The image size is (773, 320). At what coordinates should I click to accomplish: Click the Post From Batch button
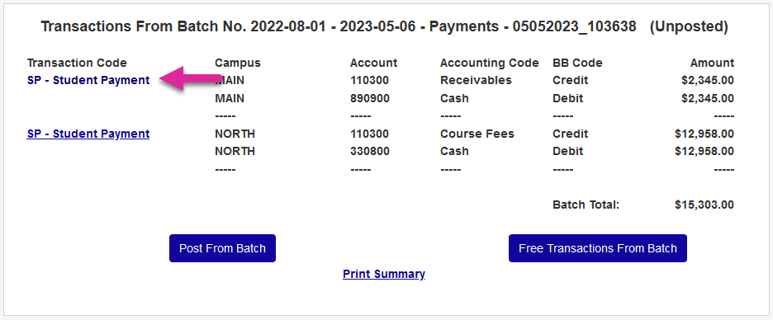pyautogui.click(x=222, y=248)
